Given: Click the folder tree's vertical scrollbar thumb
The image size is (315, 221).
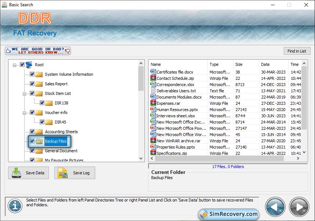Looking at the screenshot, I should (141, 79).
